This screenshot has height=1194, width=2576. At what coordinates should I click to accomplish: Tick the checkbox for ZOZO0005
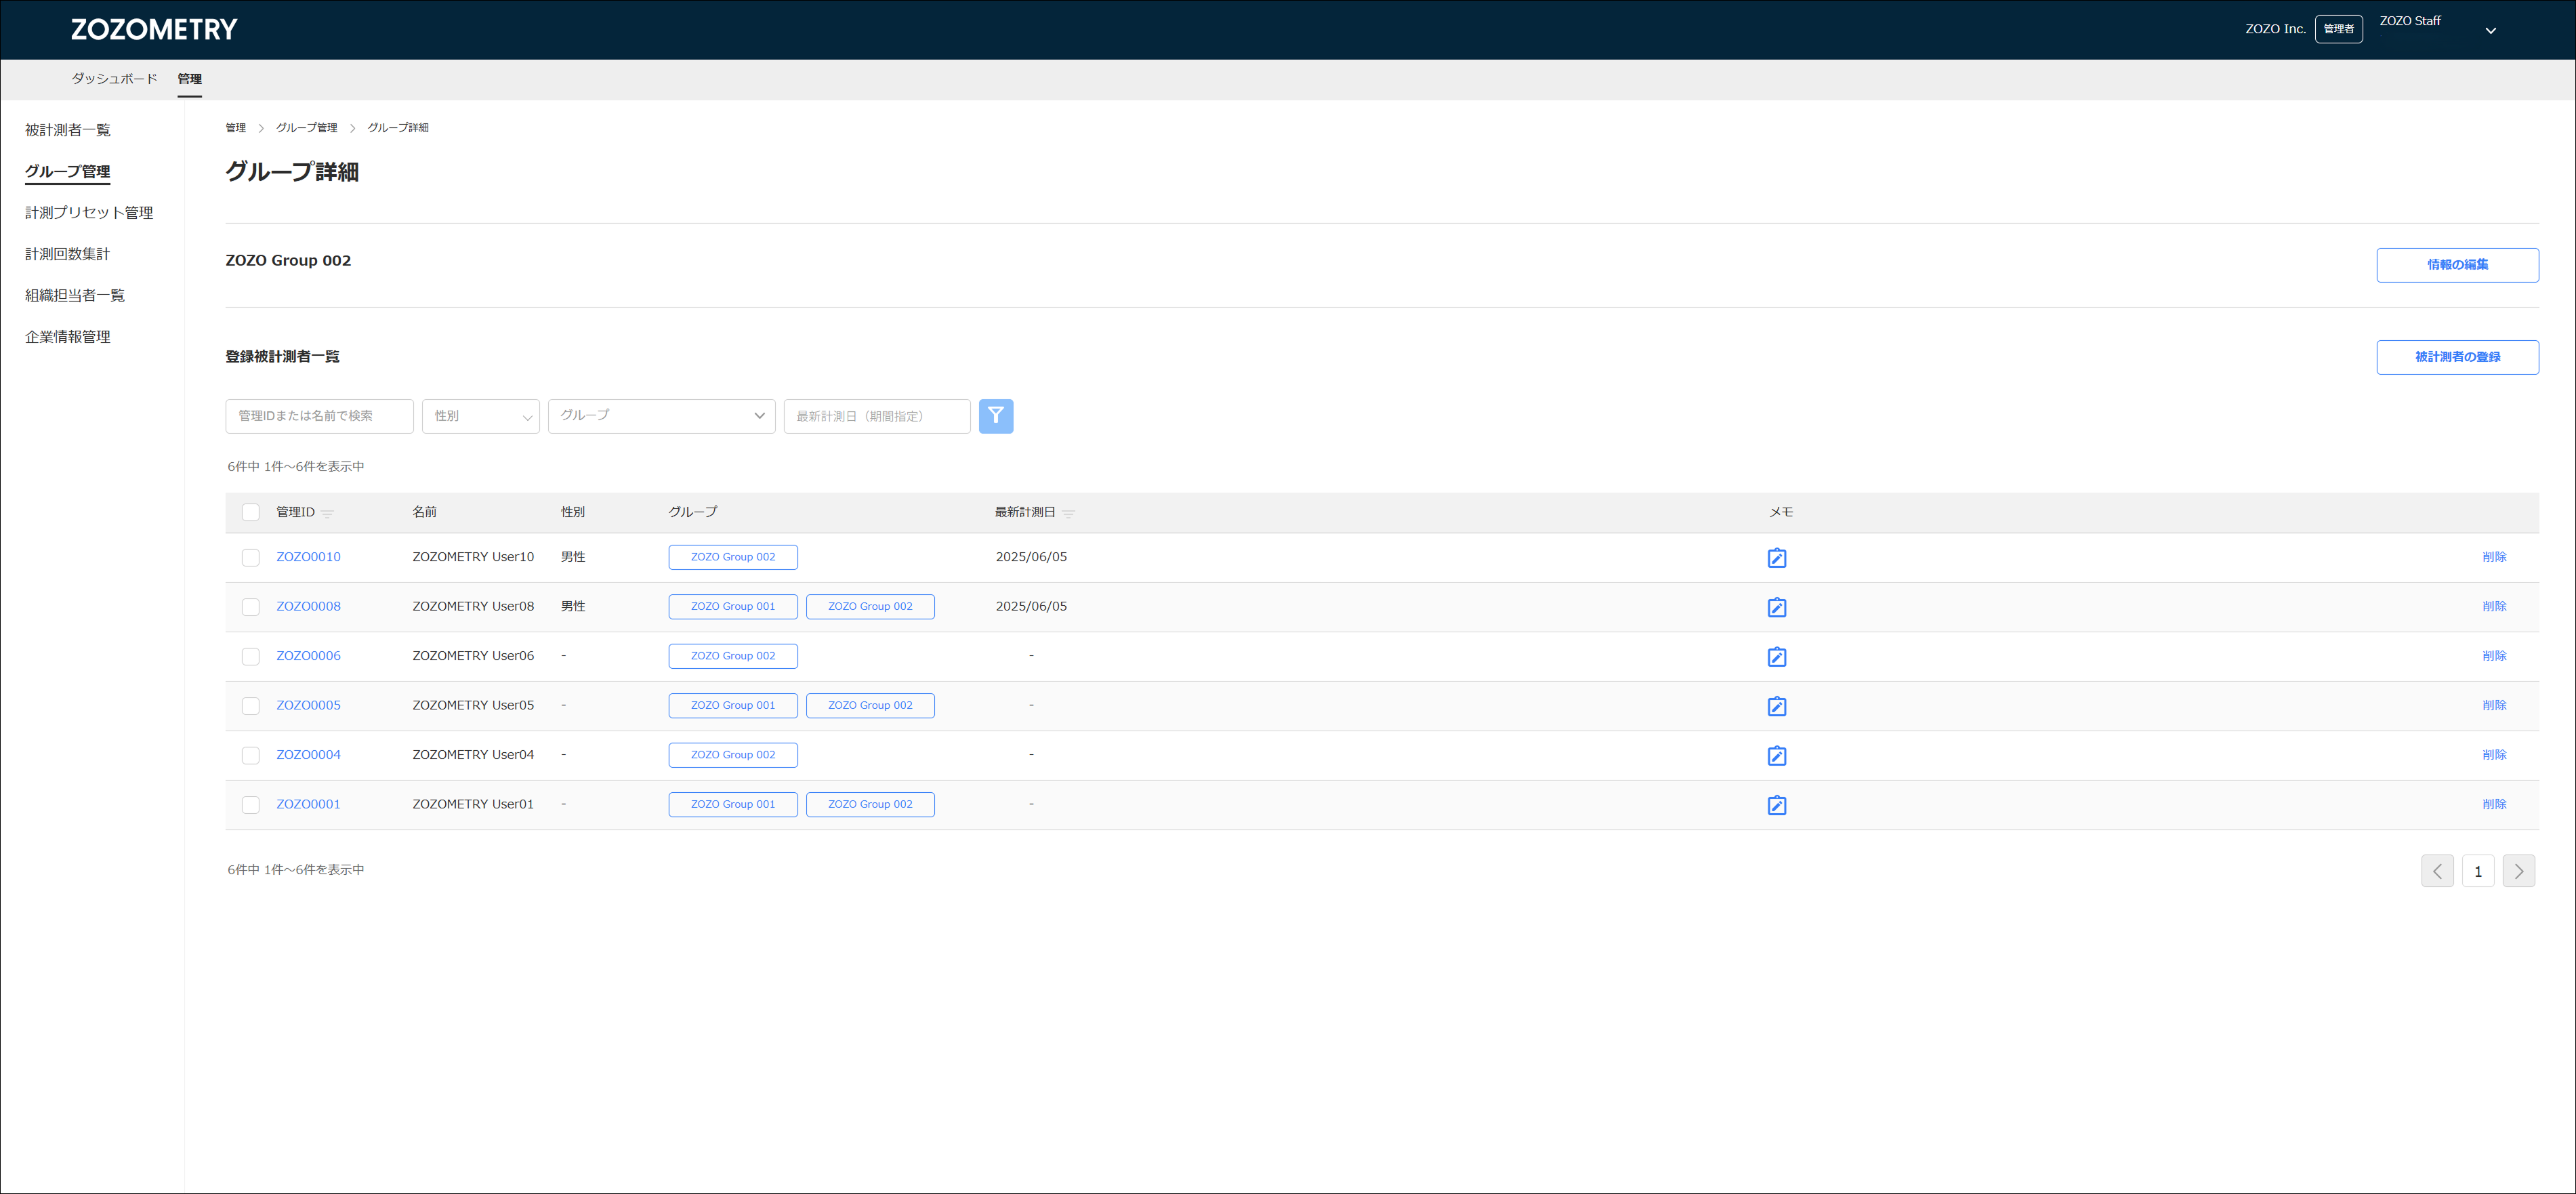(x=250, y=706)
